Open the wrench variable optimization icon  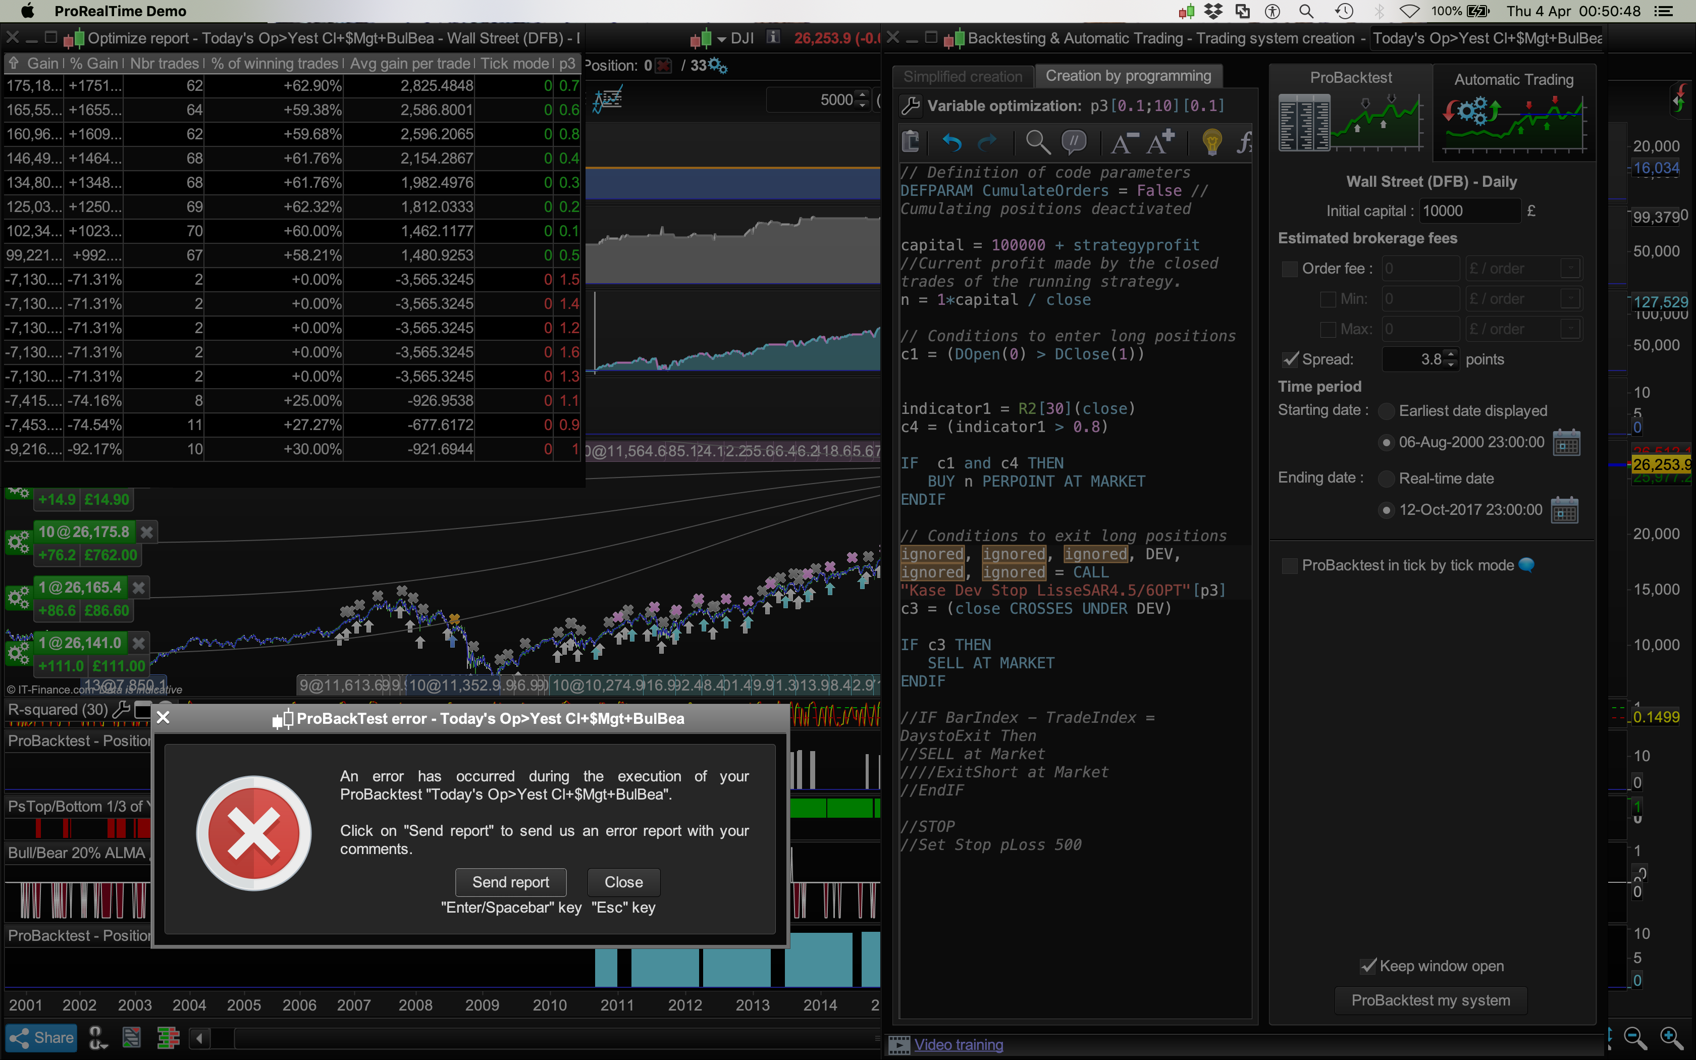911,107
